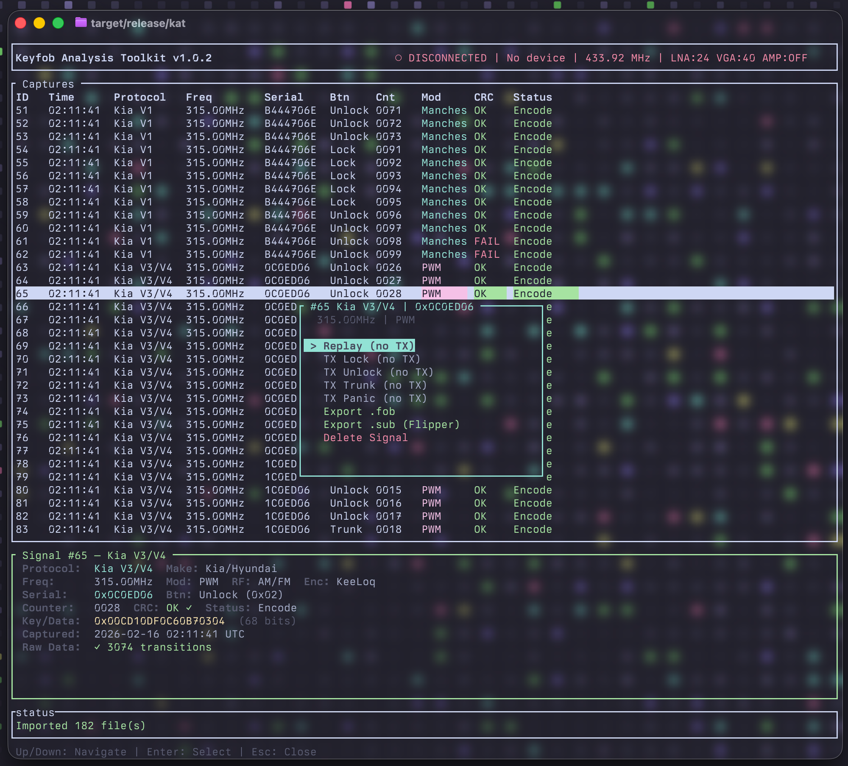
Task: Click the Serial column header
Action: (x=284, y=97)
